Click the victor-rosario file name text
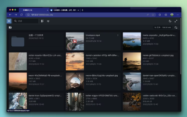 pyautogui.click(x=45, y=55)
